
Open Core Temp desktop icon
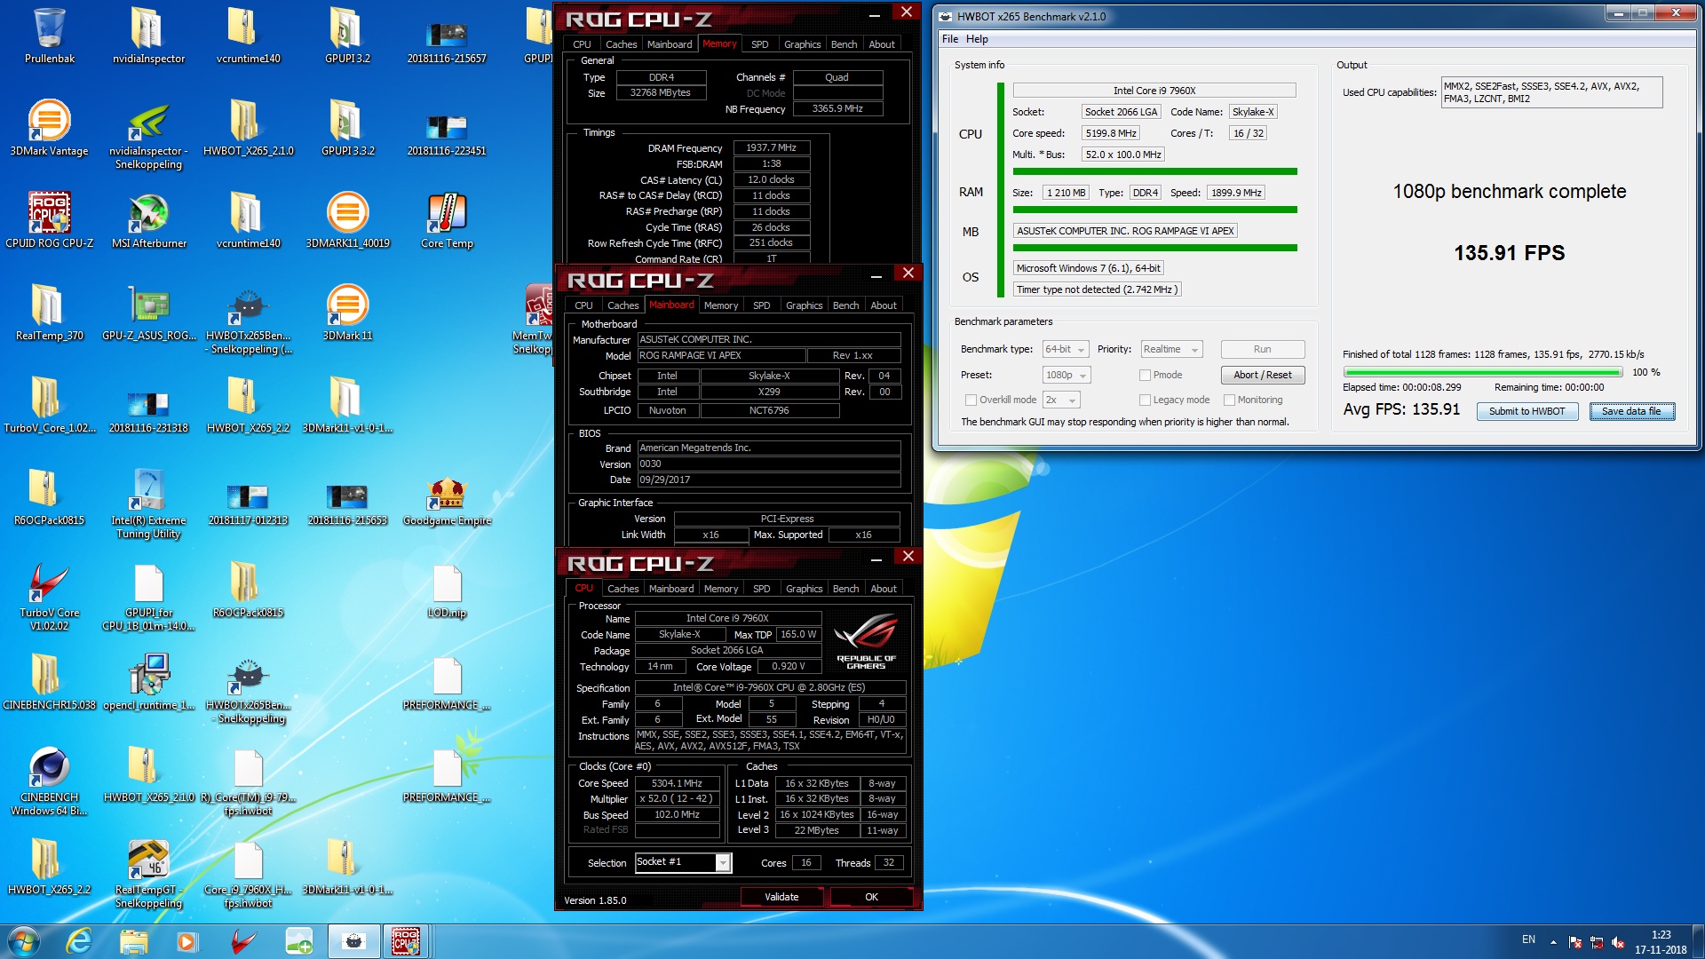point(447,220)
